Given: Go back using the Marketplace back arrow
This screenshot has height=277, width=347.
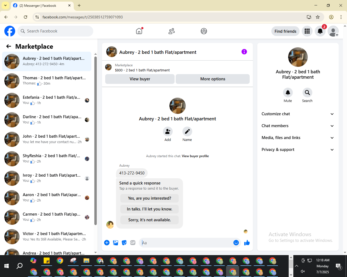Looking at the screenshot, I should coord(9,47).
